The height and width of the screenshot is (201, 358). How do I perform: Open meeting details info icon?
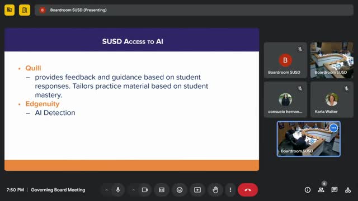(308, 190)
